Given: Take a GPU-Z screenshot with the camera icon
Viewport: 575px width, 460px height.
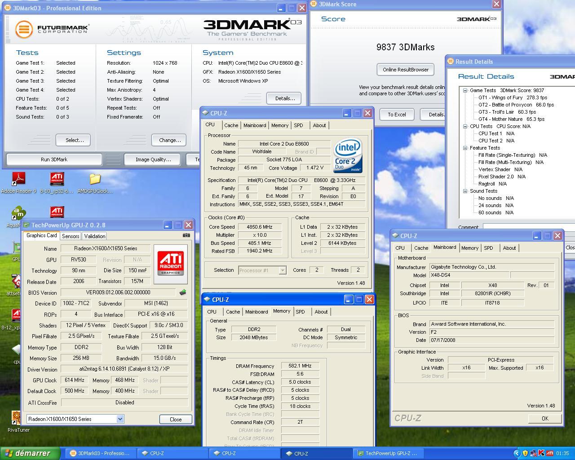Looking at the screenshot, I should tap(186, 235).
